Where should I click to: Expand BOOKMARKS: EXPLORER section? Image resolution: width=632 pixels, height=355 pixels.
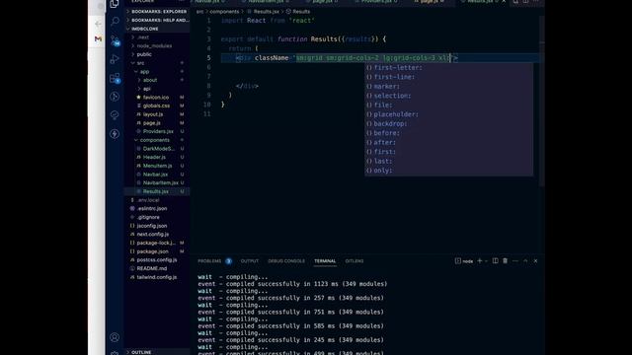coord(156,11)
